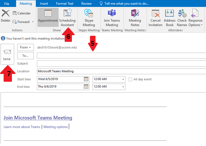The image size is (206, 146).
Task: Open the End time calendar picker
Action: click(x=86, y=87)
